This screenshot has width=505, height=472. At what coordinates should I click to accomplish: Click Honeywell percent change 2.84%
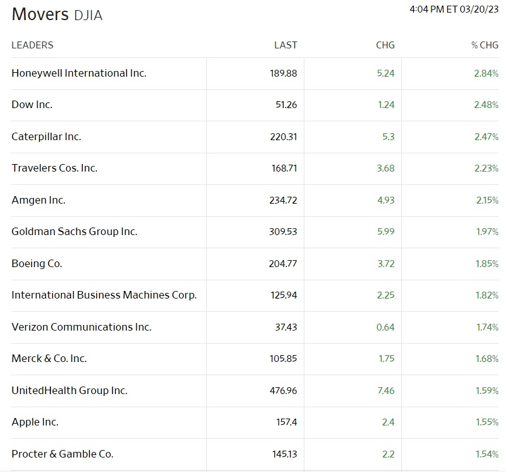point(486,74)
